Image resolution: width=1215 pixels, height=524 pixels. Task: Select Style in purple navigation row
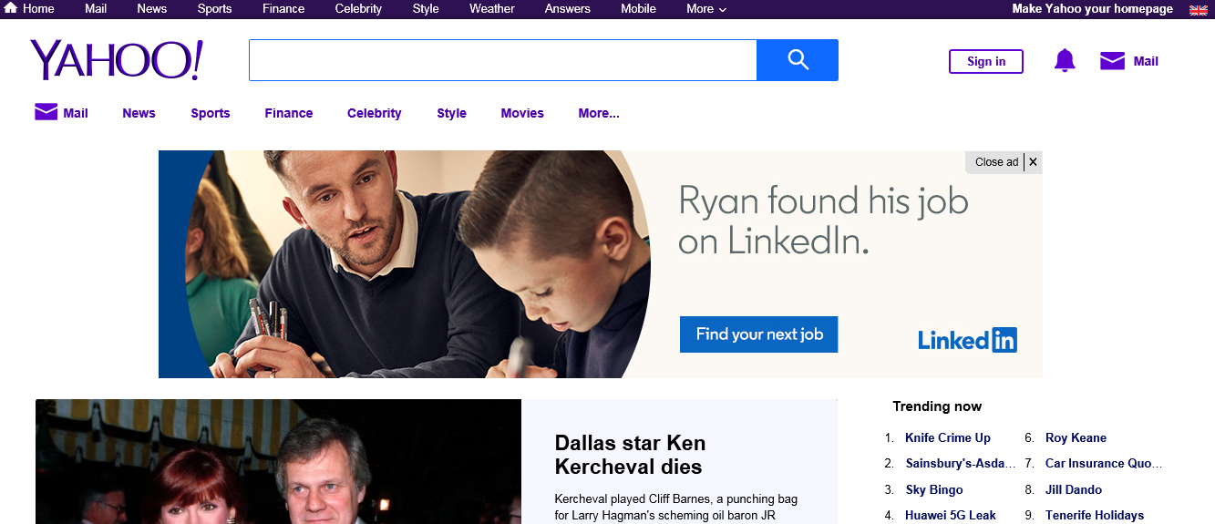(451, 113)
